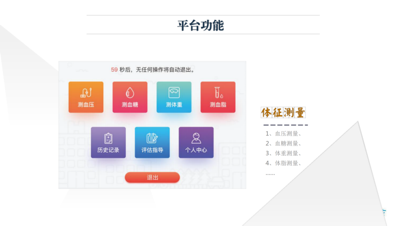
Task: Open the 评估指导 assessment guidance tile
Action: pos(152,143)
